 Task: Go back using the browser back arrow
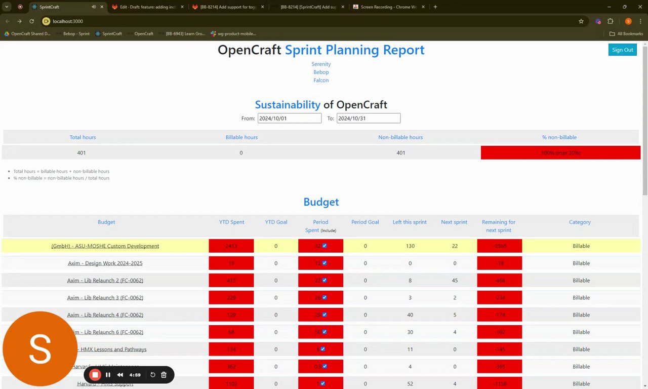tap(8, 21)
